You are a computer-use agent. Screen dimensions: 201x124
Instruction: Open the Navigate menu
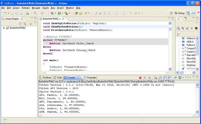pos(36,8)
